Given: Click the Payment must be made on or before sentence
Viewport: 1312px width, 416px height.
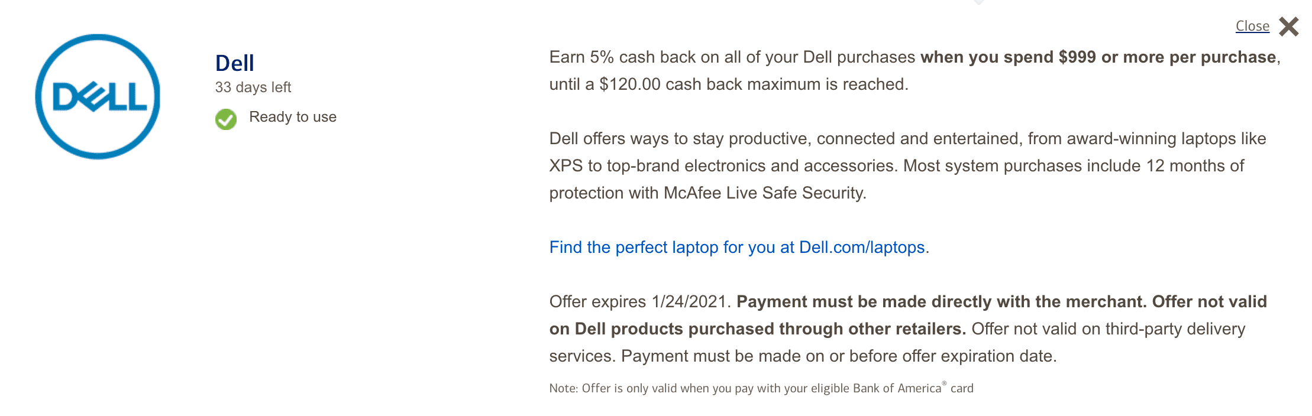Looking at the screenshot, I should pyautogui.click(x=838, y=356).
